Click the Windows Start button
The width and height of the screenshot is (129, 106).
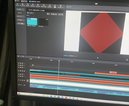(x=19, y=93)
